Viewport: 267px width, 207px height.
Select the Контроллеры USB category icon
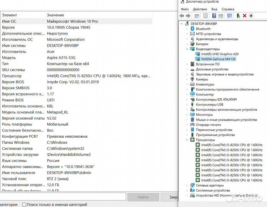[192, 104]
